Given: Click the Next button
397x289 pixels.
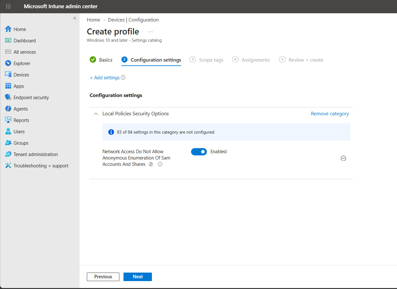Looking at the screenshot, I should pos(138,277).
